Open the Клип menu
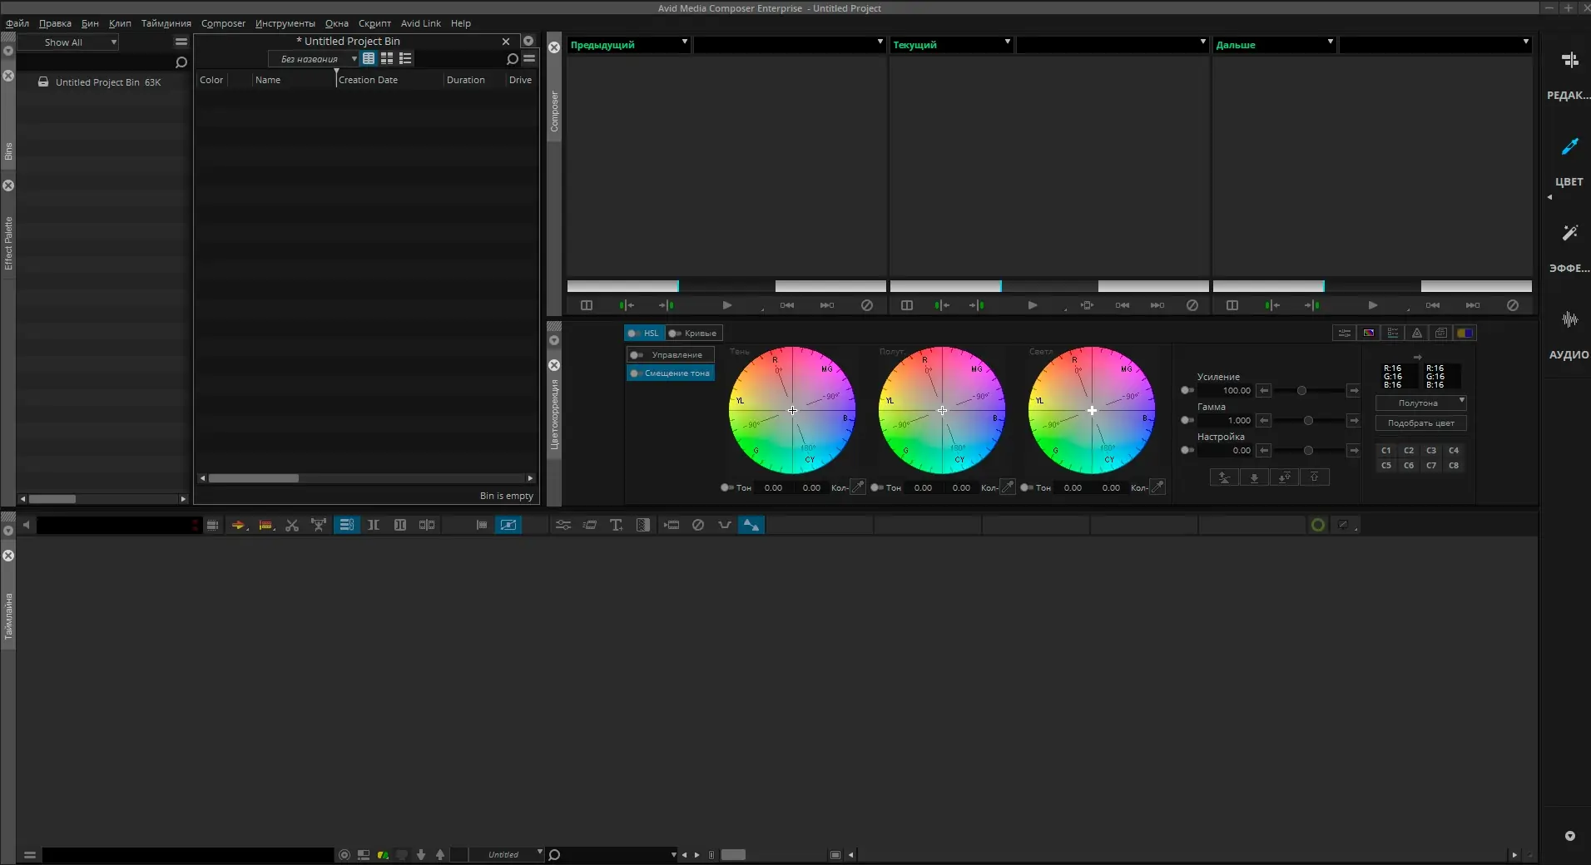Viewport: 1591px width, 865px height. [120, 23]
